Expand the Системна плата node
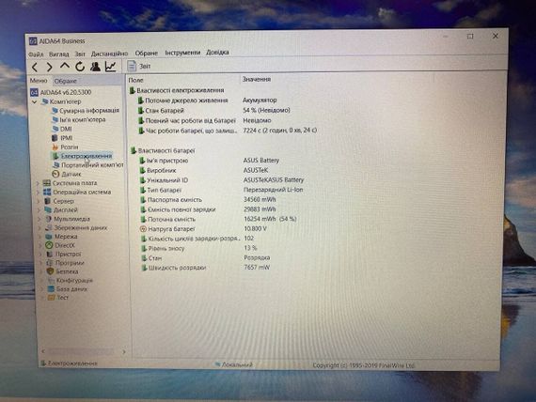The image size is (536, 402). [x=38, y=183]
